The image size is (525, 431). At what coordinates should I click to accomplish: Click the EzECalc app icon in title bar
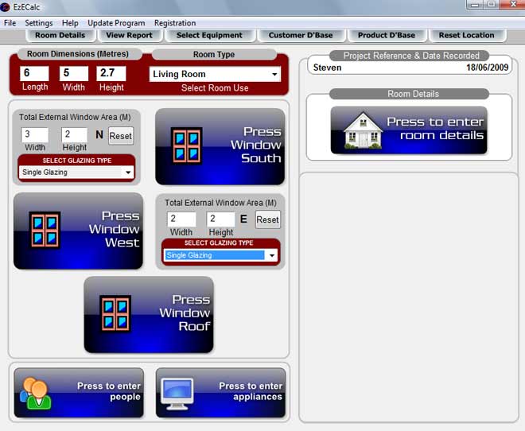(6, 7)
